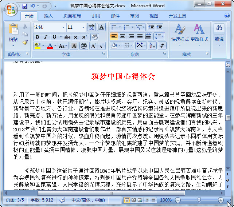Open the font color dropdown arrow
This screenshot has height=207, width=234.
click(x=55, y=46)
